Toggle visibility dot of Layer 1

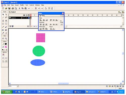point(24,18)
